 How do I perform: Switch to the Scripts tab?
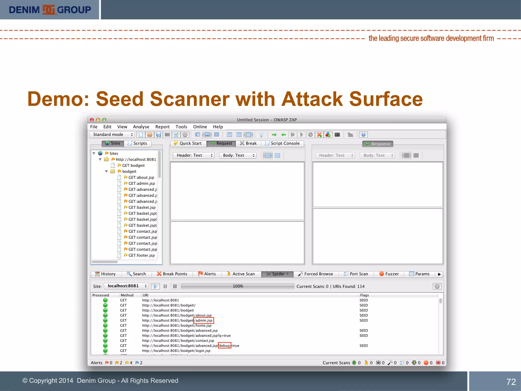(x=137, y=144)
